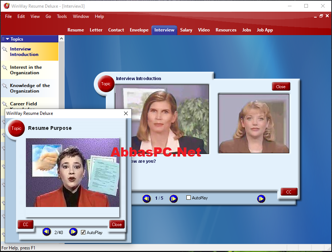Click the Topics list scroll up arrow
Viewport: 332px width, 252px height.
tap(61, 39)
